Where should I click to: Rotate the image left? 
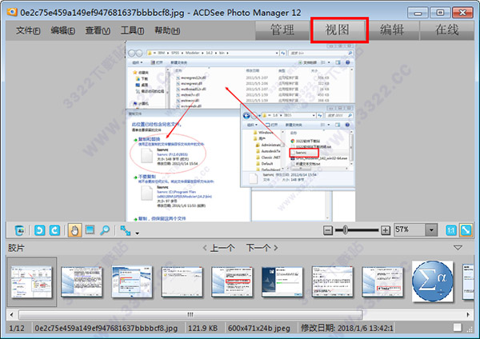[x=39, y=230]
